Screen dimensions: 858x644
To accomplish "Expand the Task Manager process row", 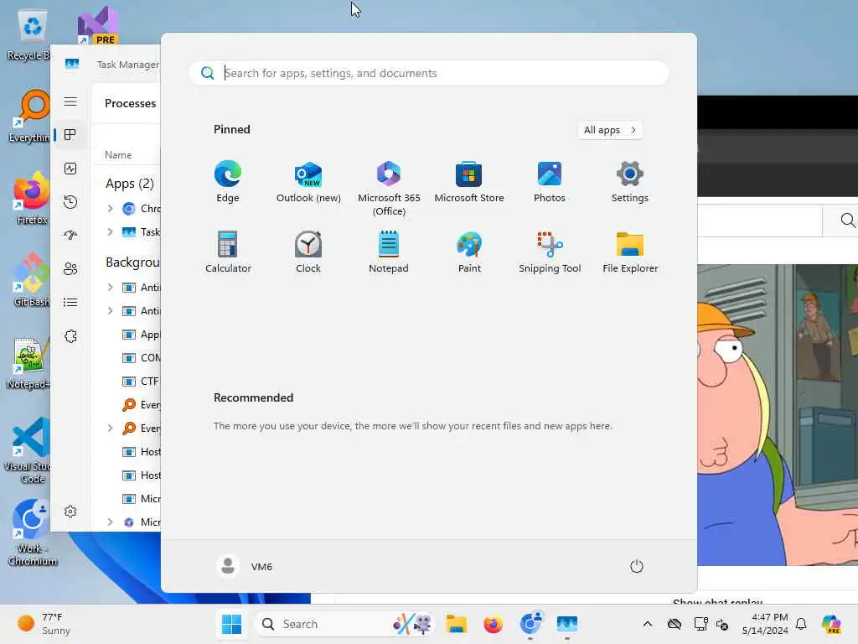I will 110,231.
